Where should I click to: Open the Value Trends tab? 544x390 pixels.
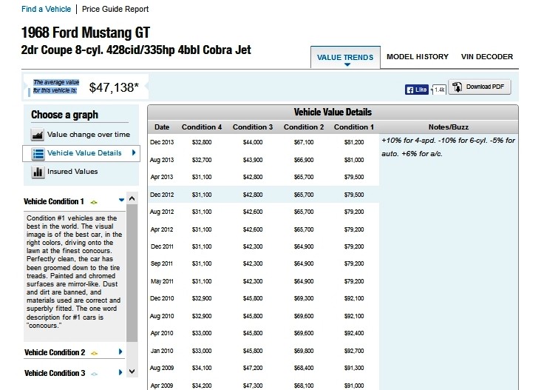pos(345,57)
